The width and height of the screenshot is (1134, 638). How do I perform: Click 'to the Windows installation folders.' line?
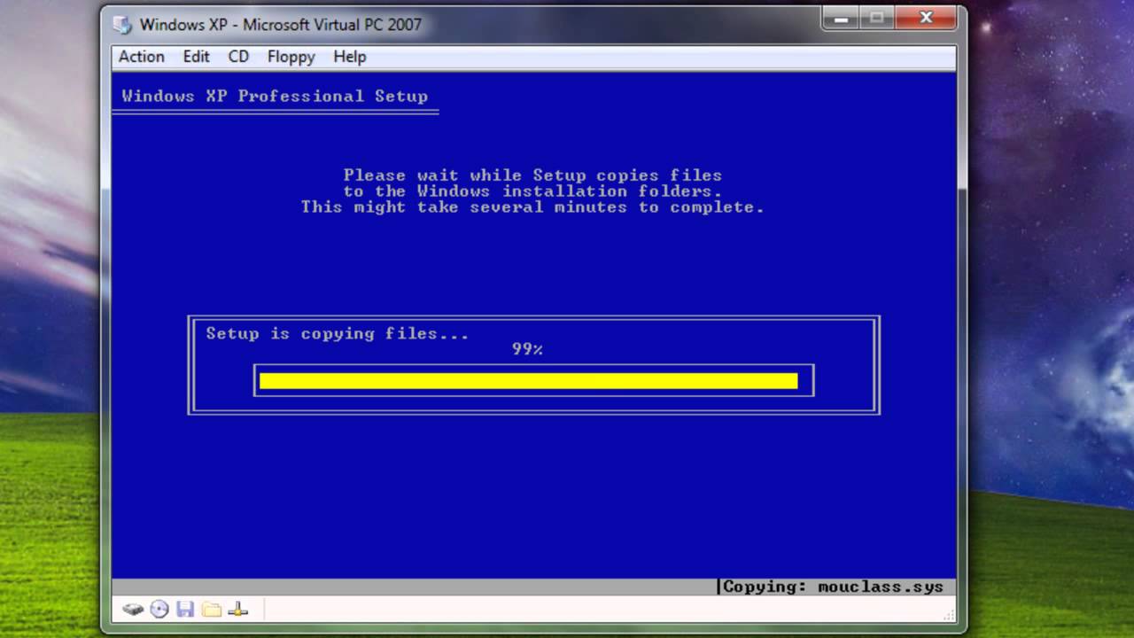click(532, 191)
